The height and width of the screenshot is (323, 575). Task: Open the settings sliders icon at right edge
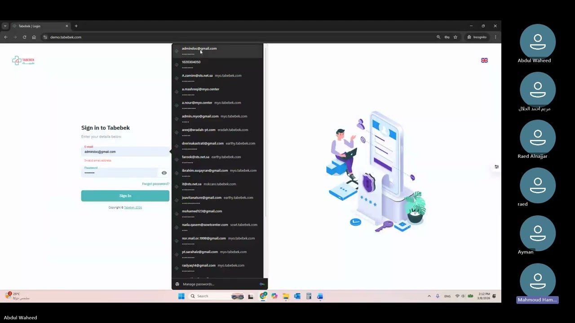click(496, 167)
